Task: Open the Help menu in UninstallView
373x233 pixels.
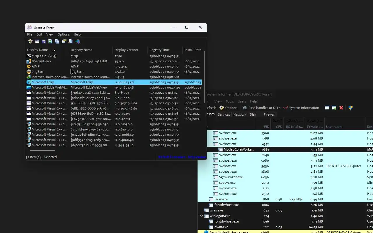Action: pyautogui.click(x=77, y=34)
